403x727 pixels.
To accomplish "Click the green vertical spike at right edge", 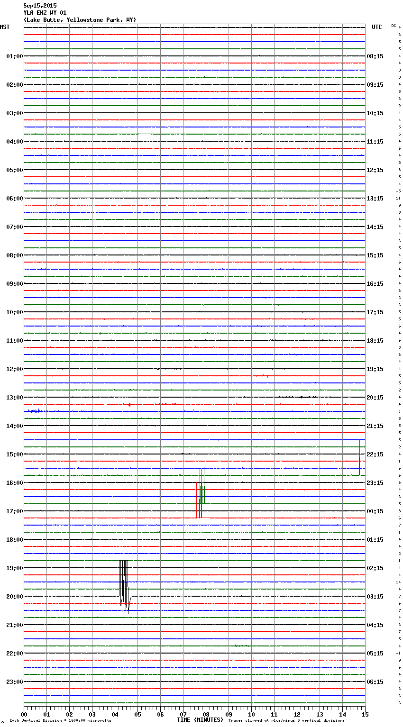I will point(359,458).
